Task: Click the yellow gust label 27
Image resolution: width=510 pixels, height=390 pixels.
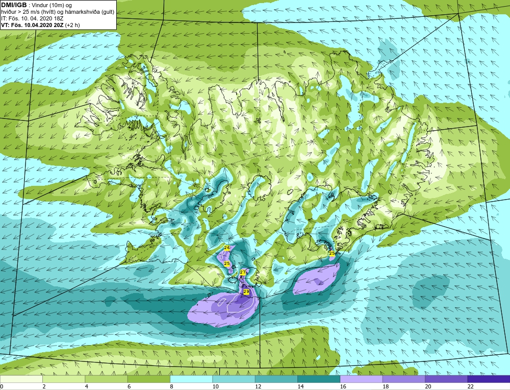Action: point(243,272)
